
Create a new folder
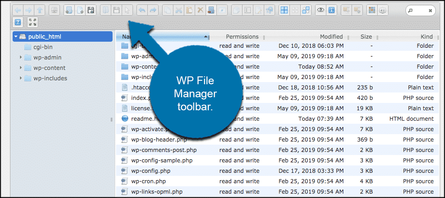[x=69, y=10]
